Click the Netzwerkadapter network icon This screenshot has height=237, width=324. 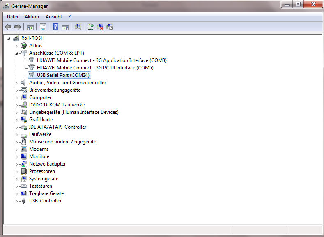coord(24,164)
